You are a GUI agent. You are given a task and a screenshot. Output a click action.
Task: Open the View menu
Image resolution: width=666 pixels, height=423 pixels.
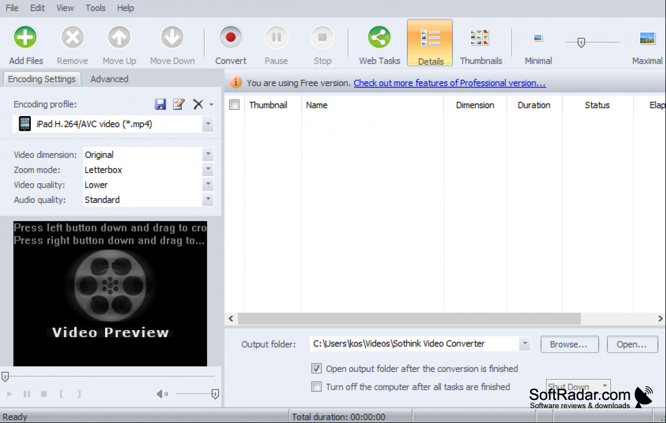click(x=65, y=8)
